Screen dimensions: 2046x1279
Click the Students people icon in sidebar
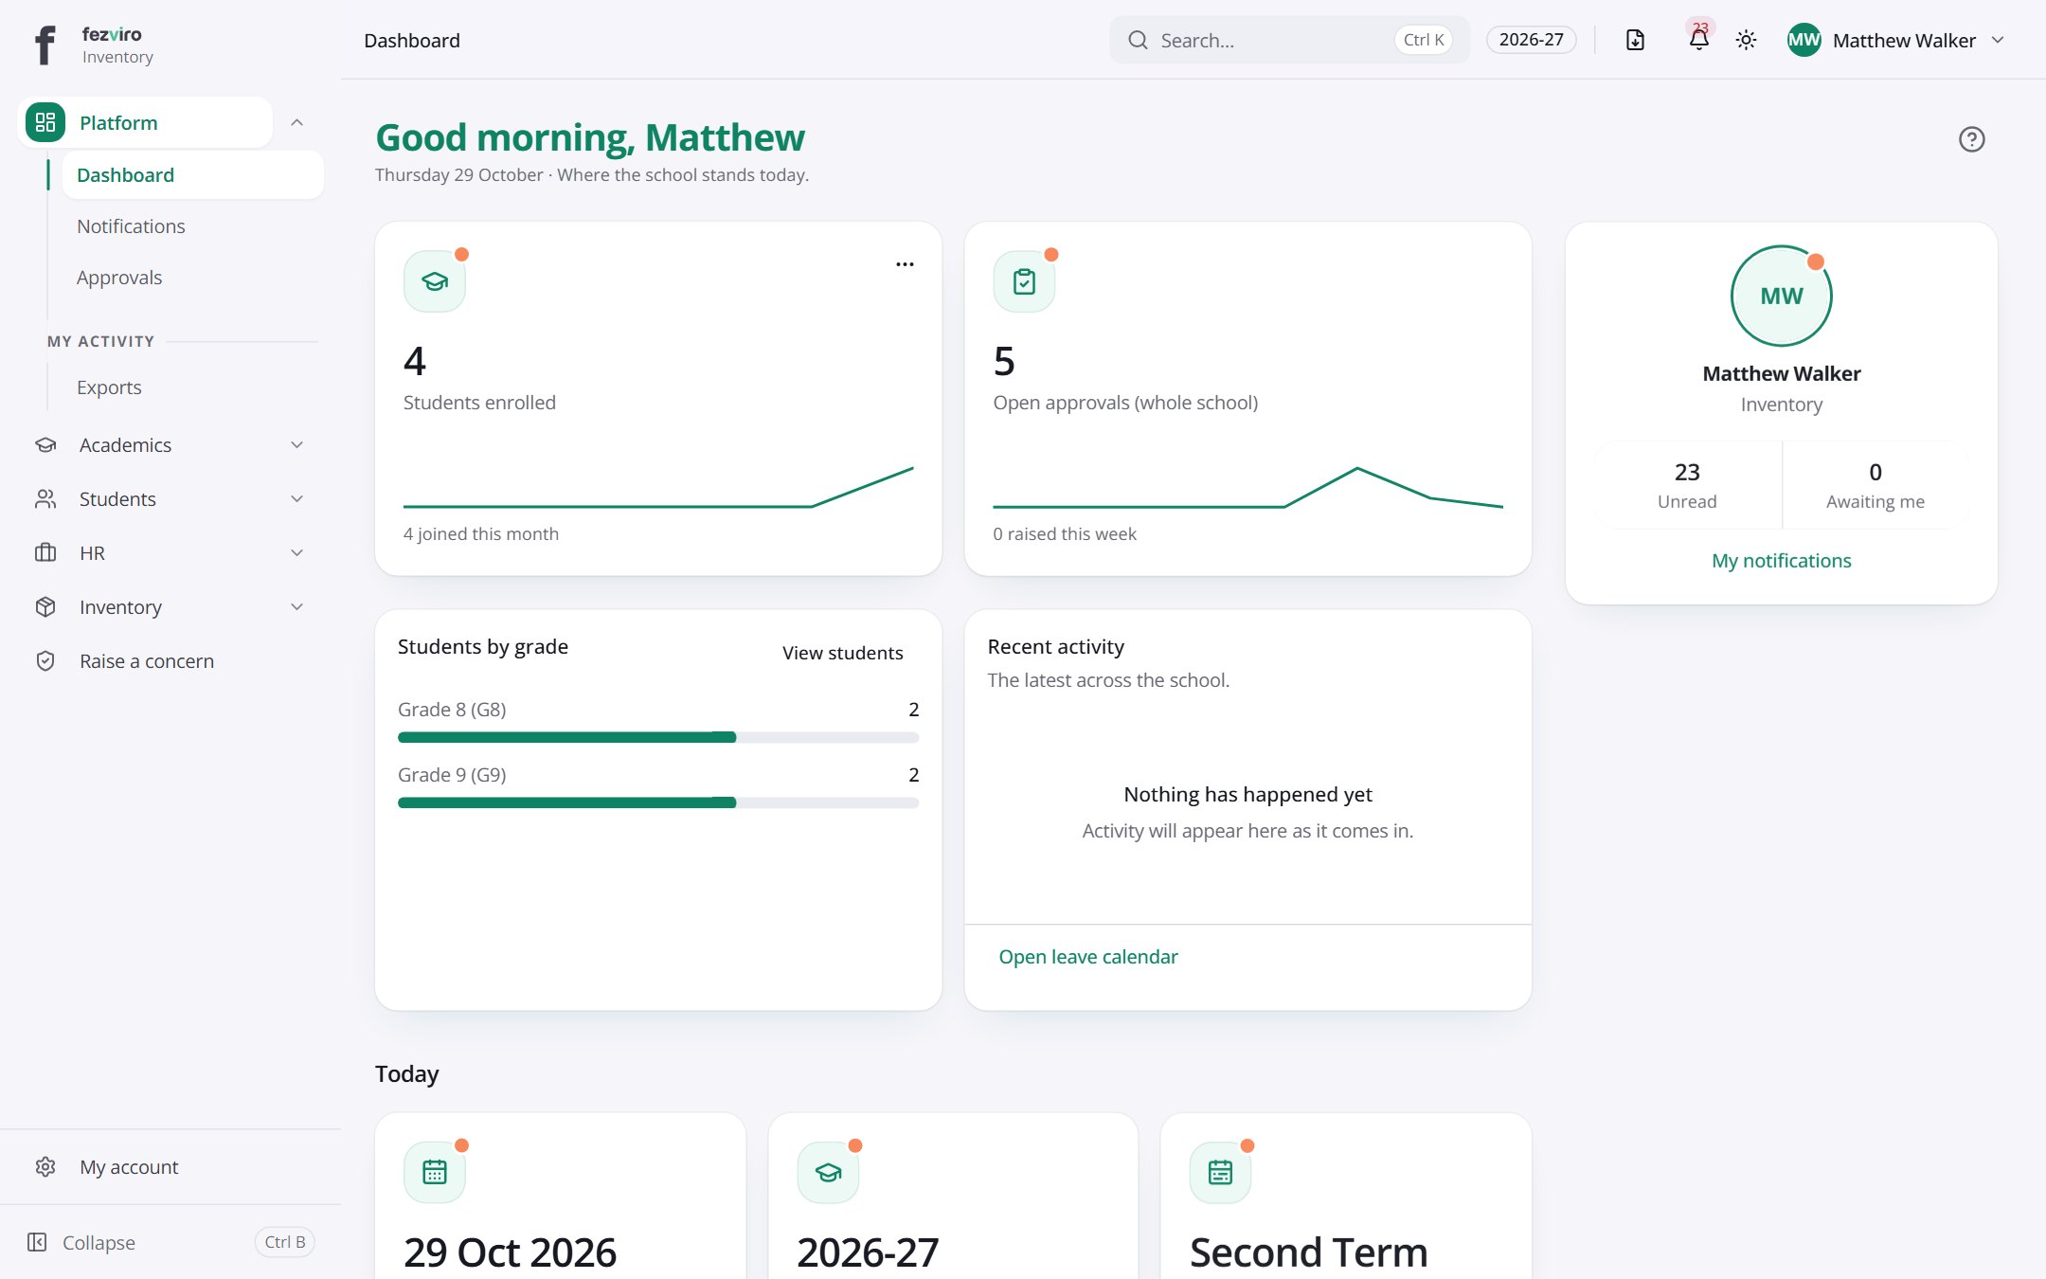[45, 499]
